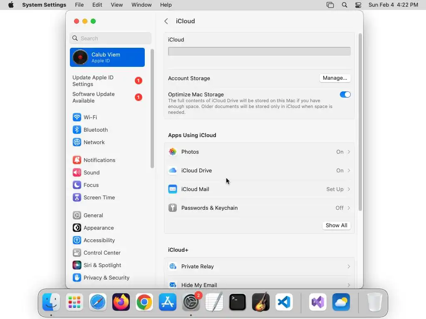Viewport: 426px width, 319px height.
Task: Launch Safari from the Dock
Action: [98, 302]
